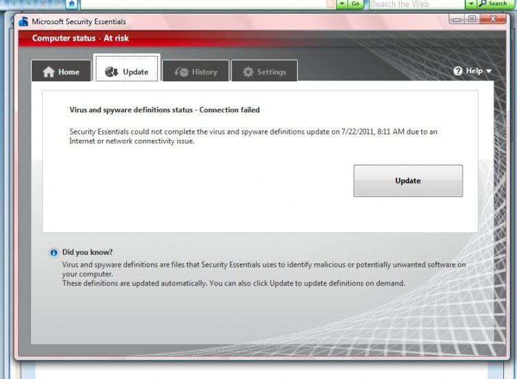Click the Did you know info icon

[53, 253]
